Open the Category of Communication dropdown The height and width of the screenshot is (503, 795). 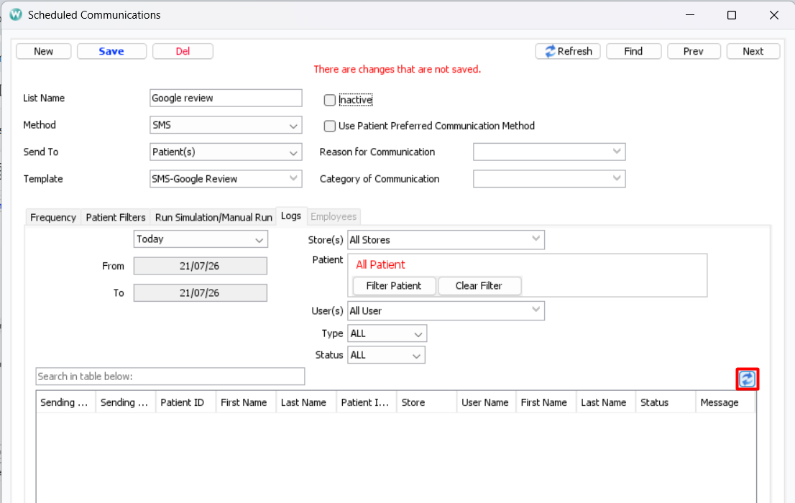[x=549, y=178]
